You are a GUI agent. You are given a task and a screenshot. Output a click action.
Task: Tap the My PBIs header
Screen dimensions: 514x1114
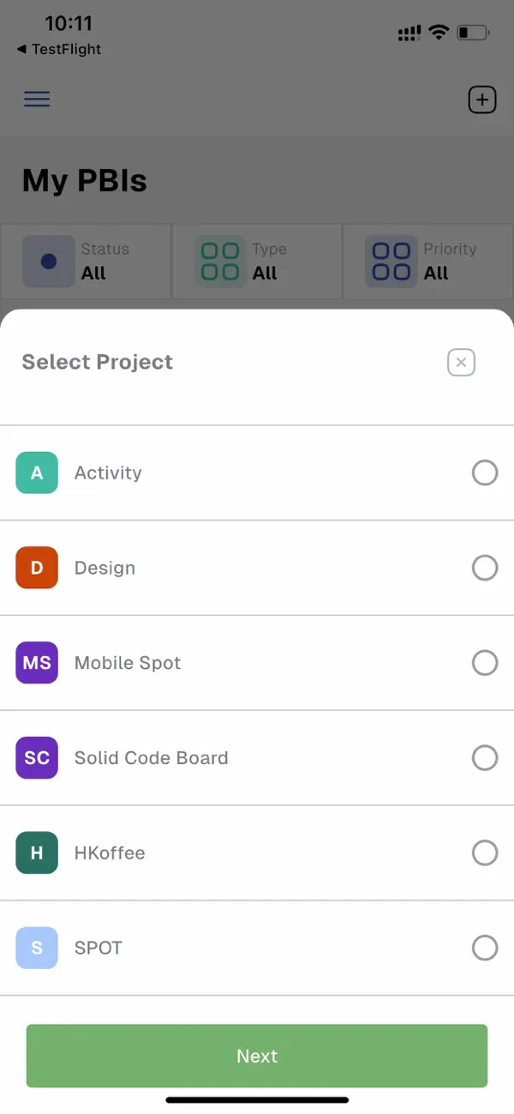[x=84, y=180]
